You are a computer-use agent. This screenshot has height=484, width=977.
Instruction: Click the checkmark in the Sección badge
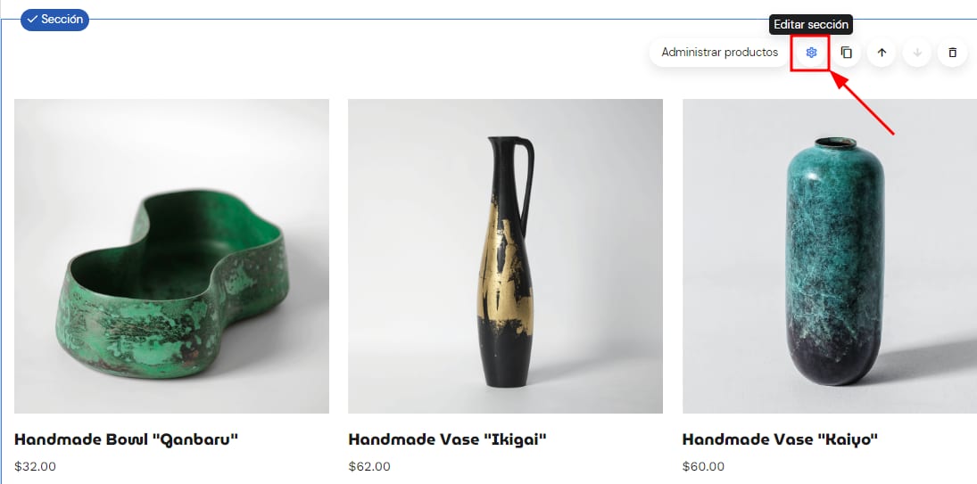click(x=32, y=20)
